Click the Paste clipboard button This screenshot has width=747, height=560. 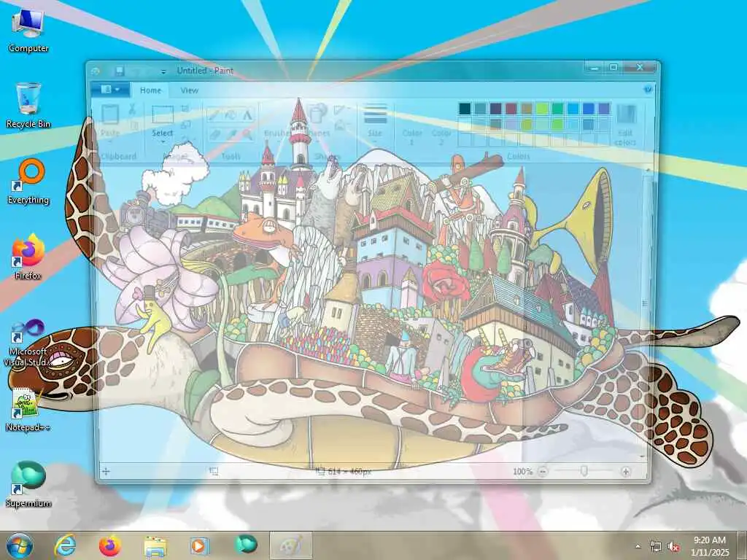click(110, 122)
